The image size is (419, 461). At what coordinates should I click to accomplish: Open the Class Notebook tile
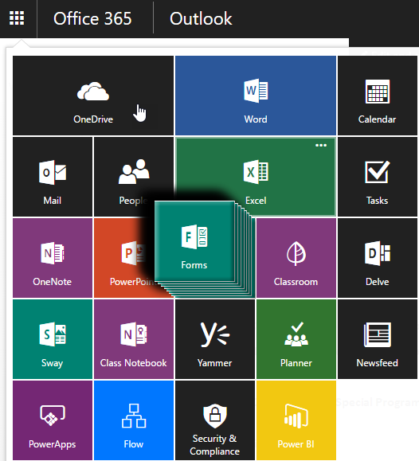pyautogui.click(x=134, y=339)
